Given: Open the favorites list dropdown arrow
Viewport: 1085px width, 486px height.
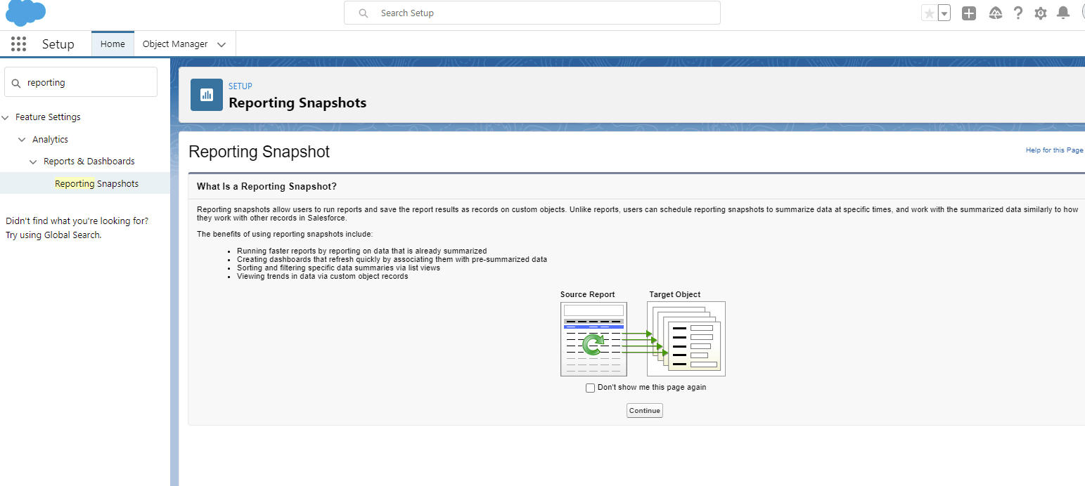Looking at the screenshot, I should pyautogui.click(x=944, y=13).
